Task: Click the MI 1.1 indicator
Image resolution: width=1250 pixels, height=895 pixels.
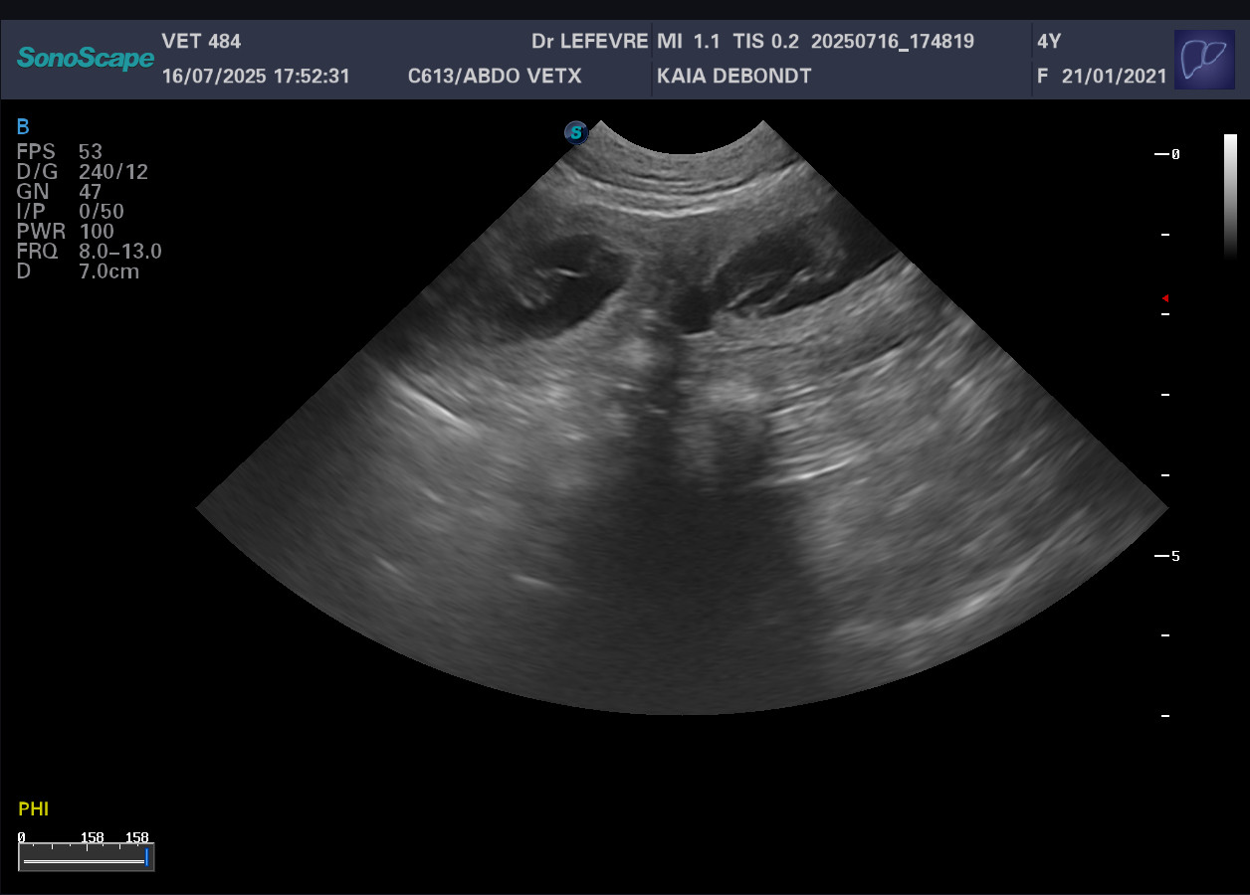Action: (x=688, y=42)
